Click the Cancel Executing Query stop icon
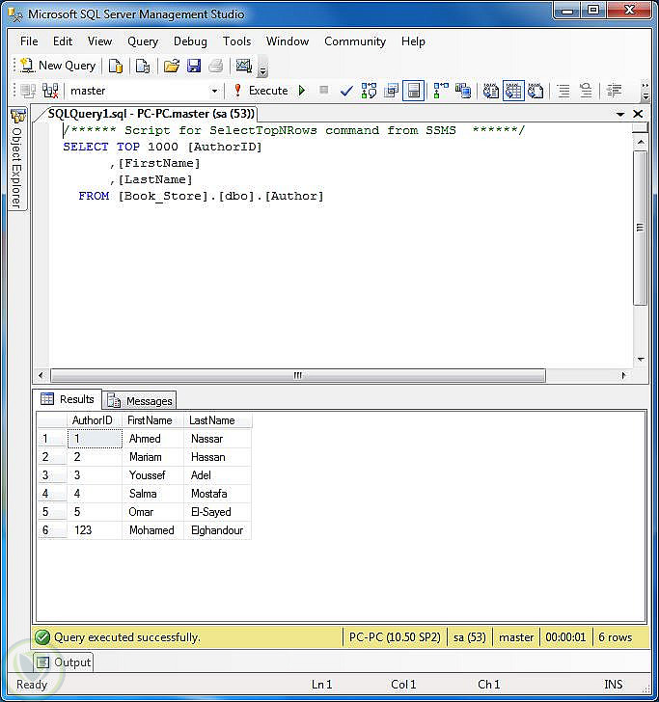 point(324,91)
